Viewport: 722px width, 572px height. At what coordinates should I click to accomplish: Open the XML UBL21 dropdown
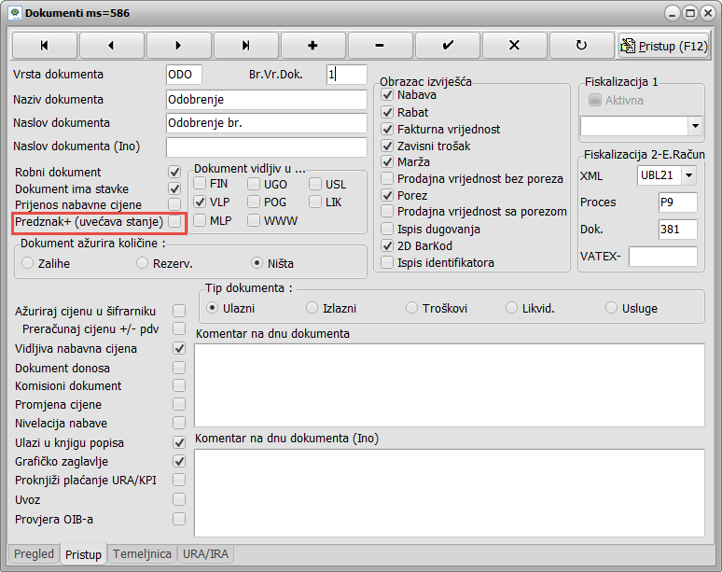pos(688,175)
